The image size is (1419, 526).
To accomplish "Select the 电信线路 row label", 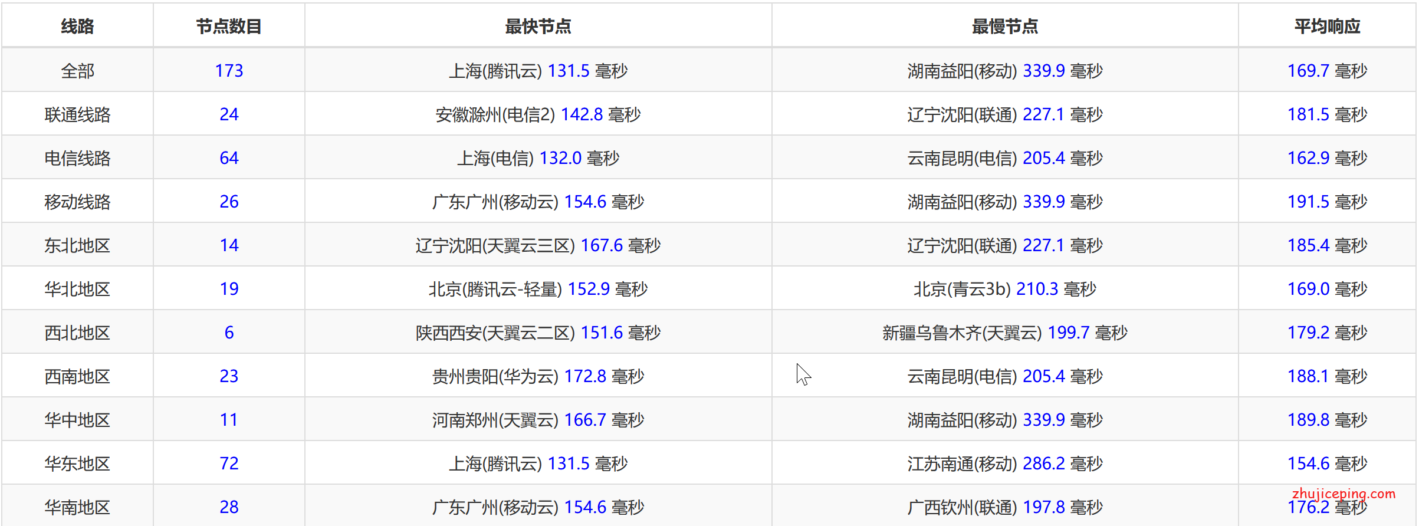I will (77, 158).
